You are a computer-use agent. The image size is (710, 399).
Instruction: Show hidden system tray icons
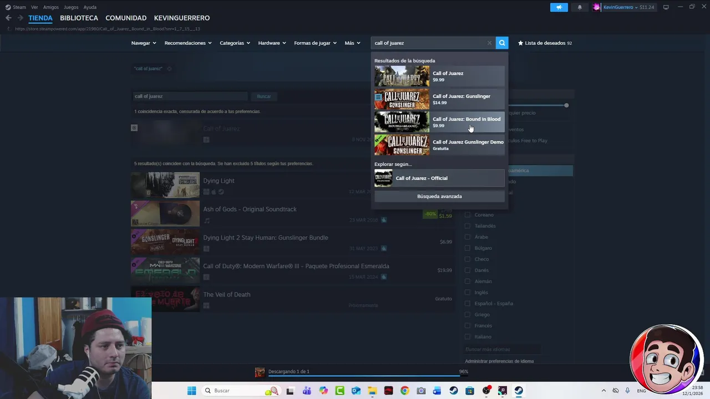coord(603,391)
